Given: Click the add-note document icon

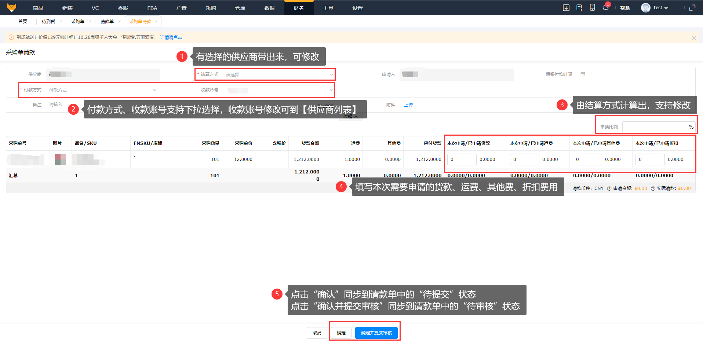Looking at the screenshot, I should coord(579,8).
